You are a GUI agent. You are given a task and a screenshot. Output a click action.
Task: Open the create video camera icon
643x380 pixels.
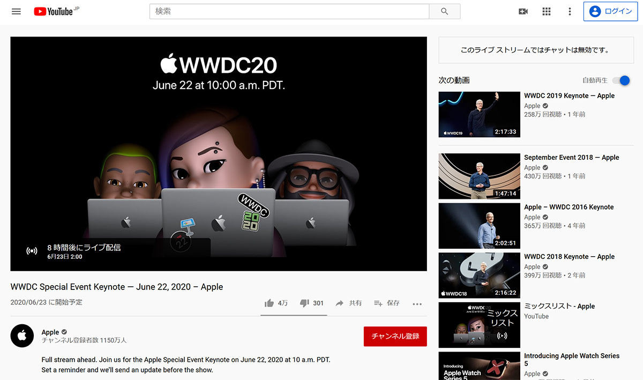click(x=524, y=11)
